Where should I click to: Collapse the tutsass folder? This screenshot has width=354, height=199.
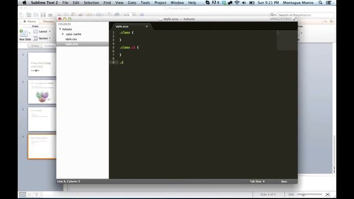pyautogui.click(x=60, y=29)
